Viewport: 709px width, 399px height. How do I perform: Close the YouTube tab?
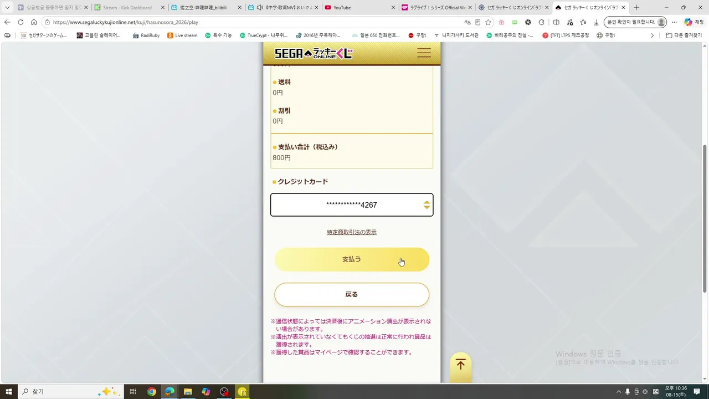393,8
